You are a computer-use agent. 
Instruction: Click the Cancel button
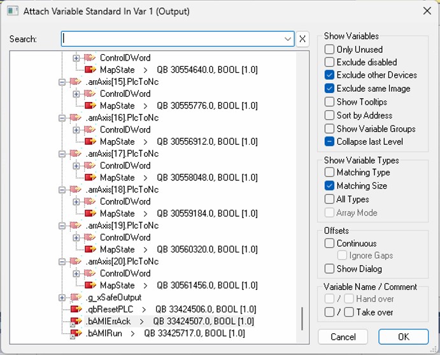343,337
